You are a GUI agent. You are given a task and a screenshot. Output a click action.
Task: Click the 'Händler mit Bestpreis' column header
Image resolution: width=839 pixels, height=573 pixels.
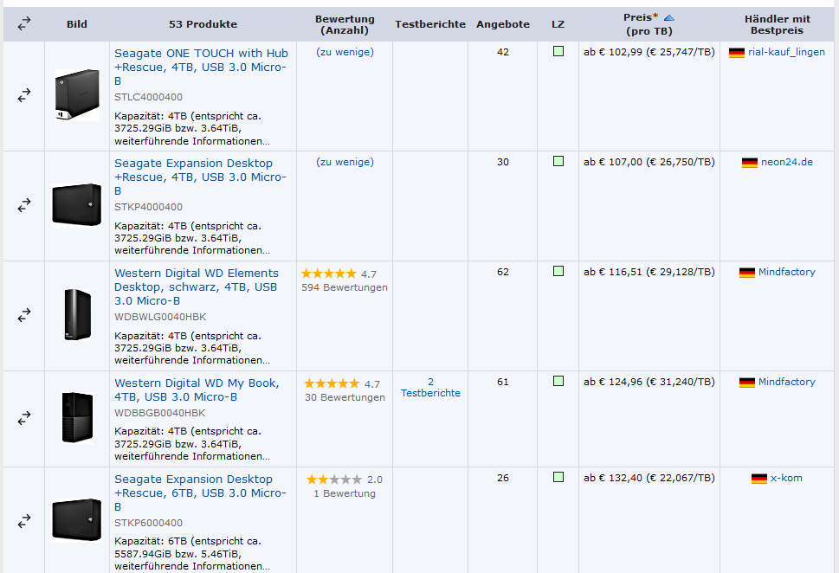click(x=777, y=24)
